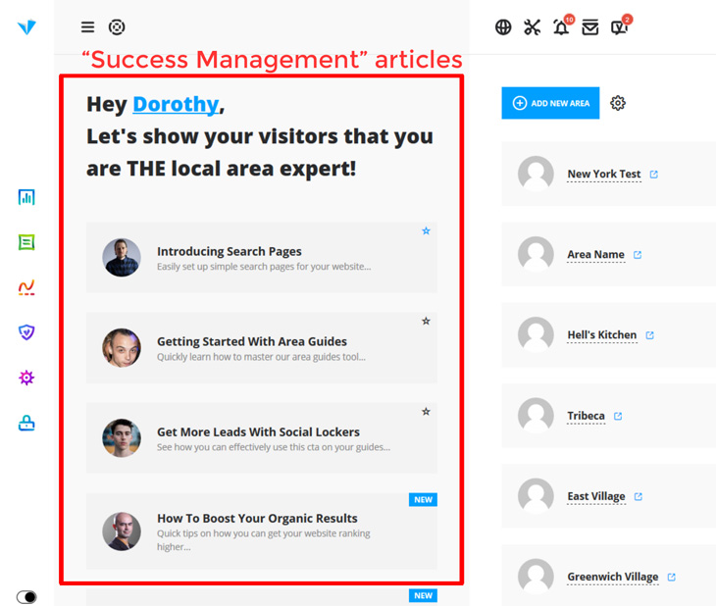
Task: Open the bell notifications icon
Action: coord(561,27)
